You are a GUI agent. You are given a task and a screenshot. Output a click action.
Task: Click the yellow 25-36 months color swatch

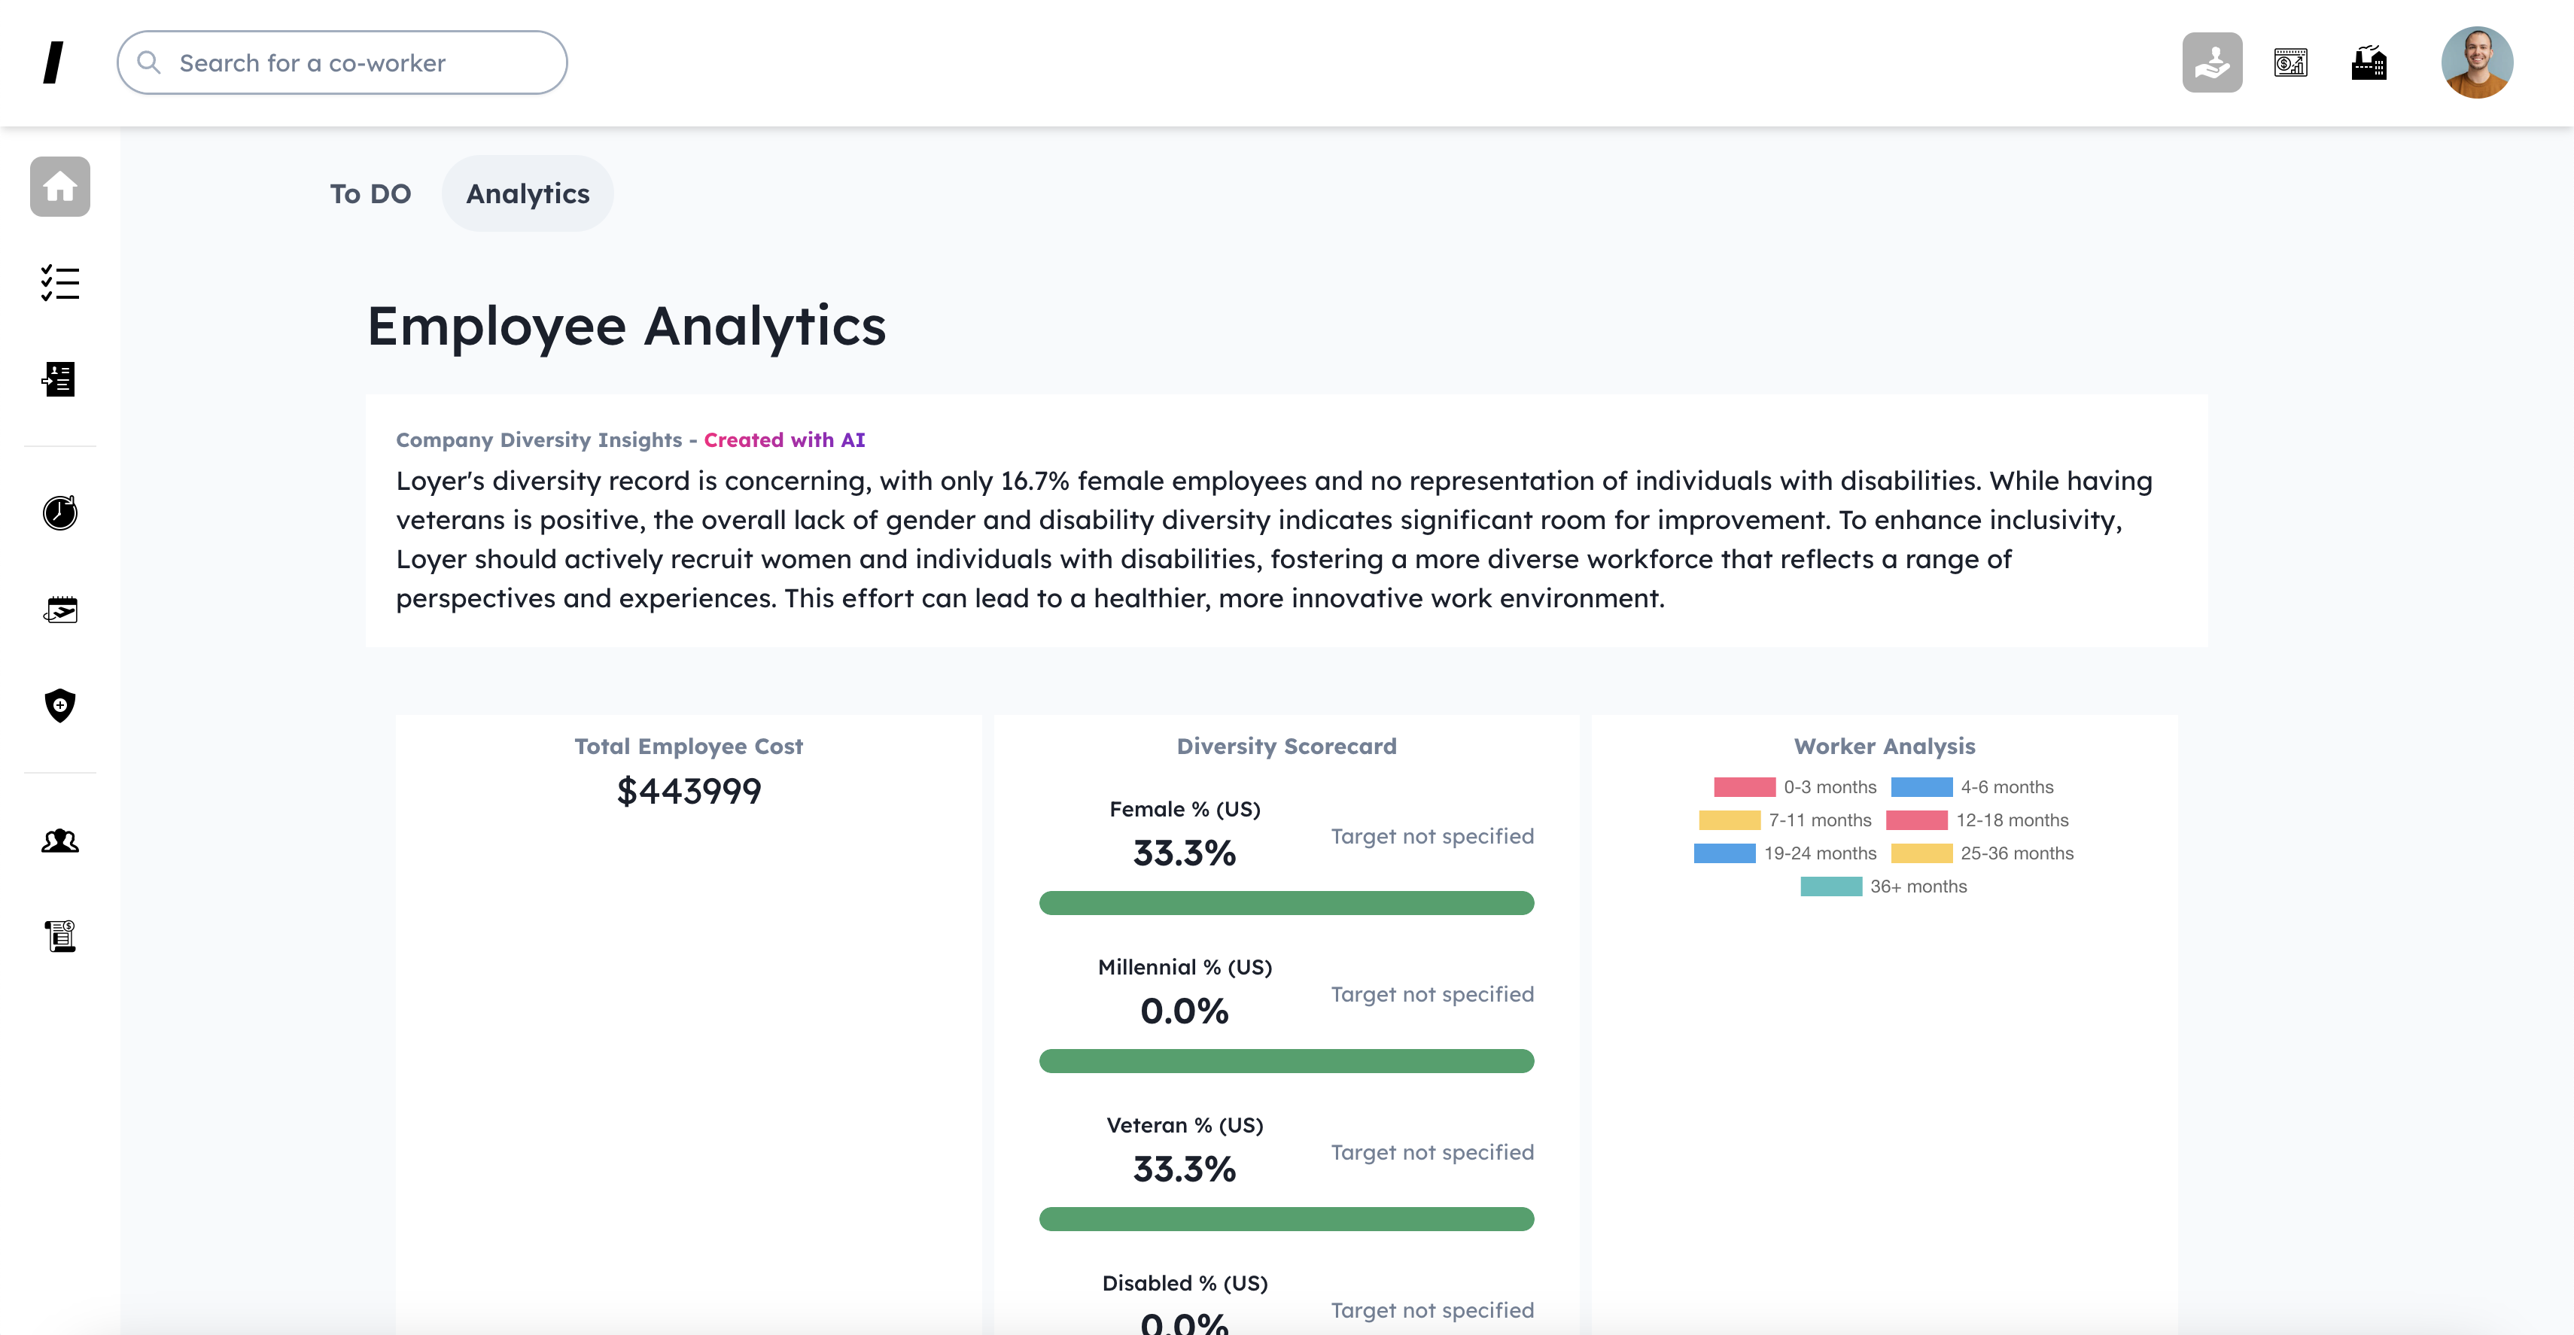click(1921, 853)
